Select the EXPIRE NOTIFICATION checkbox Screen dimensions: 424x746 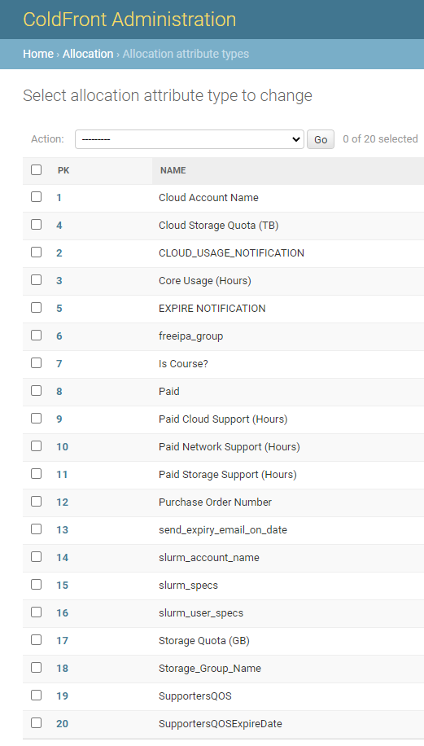point(36,307)
